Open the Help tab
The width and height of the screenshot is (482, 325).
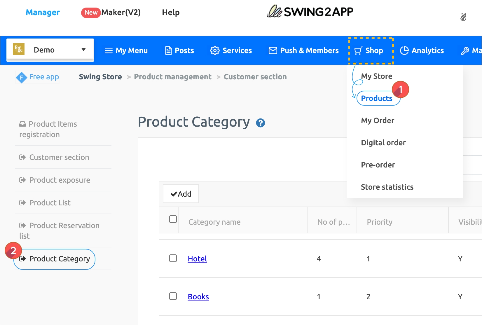point(171,12)
